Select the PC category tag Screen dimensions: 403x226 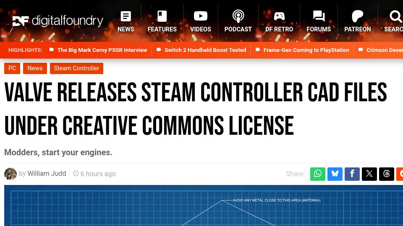tap(12, 68)
